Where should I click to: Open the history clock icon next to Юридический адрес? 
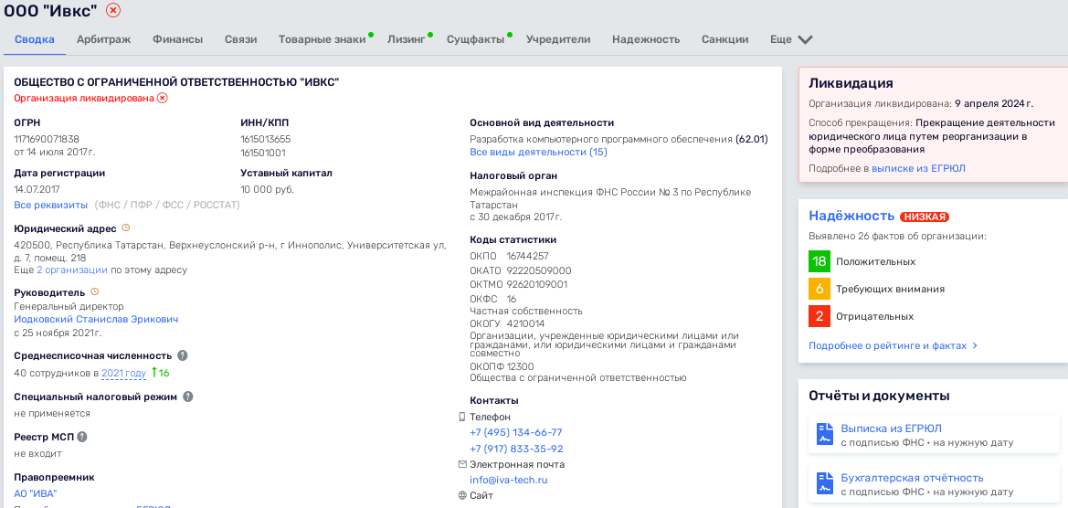coord(125,228)
